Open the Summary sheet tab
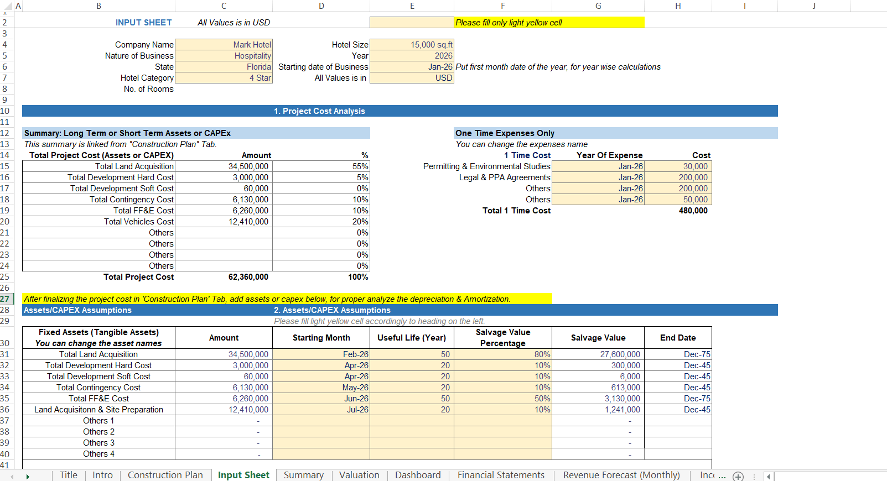The width and height of the screenshot is (887, 481). pyautogui.click(x=304, y=475)
